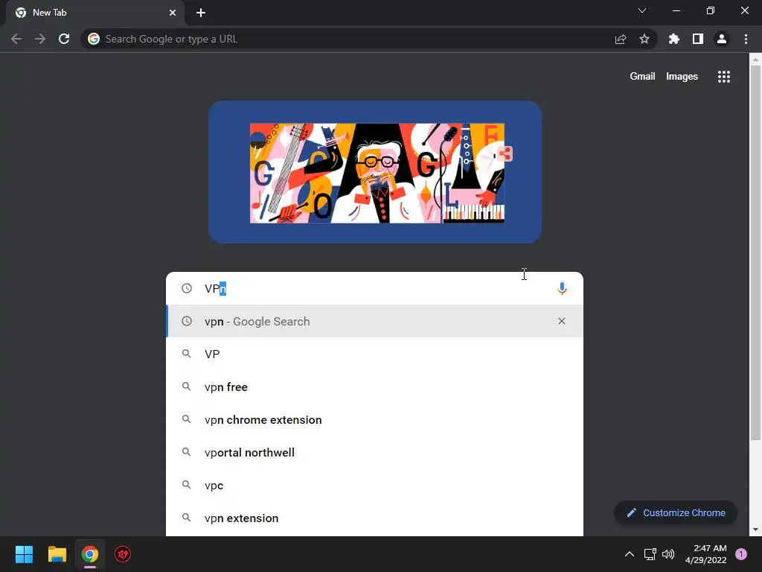Open Images link
The height and width of the screenshot is (572, 762).
coord(682,77)
